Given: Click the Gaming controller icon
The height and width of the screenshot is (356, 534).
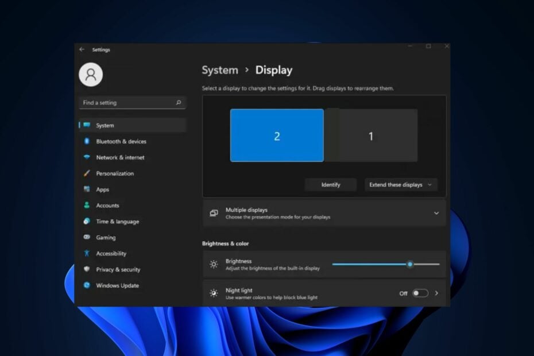Looking at the screenshot, I should coord(87,237).
